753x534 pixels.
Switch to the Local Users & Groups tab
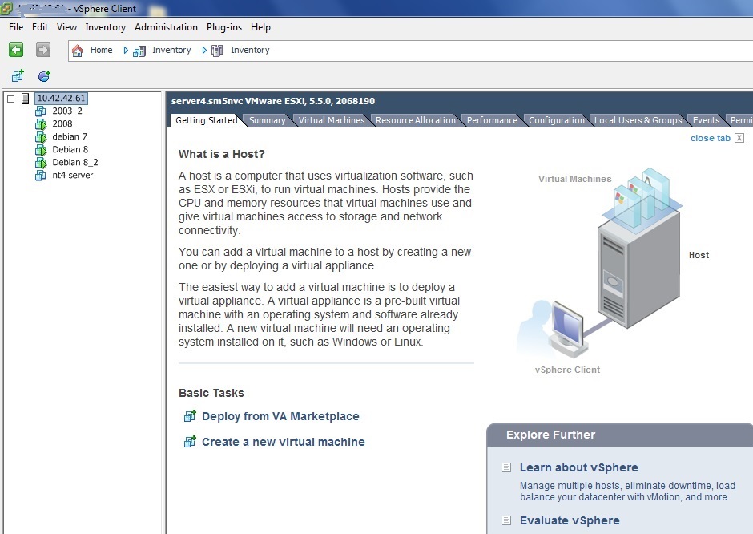pyautogui.click(x=638, y=120)
